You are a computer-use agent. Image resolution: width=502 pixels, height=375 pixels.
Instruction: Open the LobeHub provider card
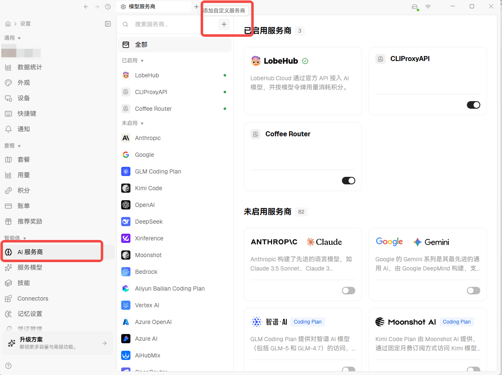point(303,81)
